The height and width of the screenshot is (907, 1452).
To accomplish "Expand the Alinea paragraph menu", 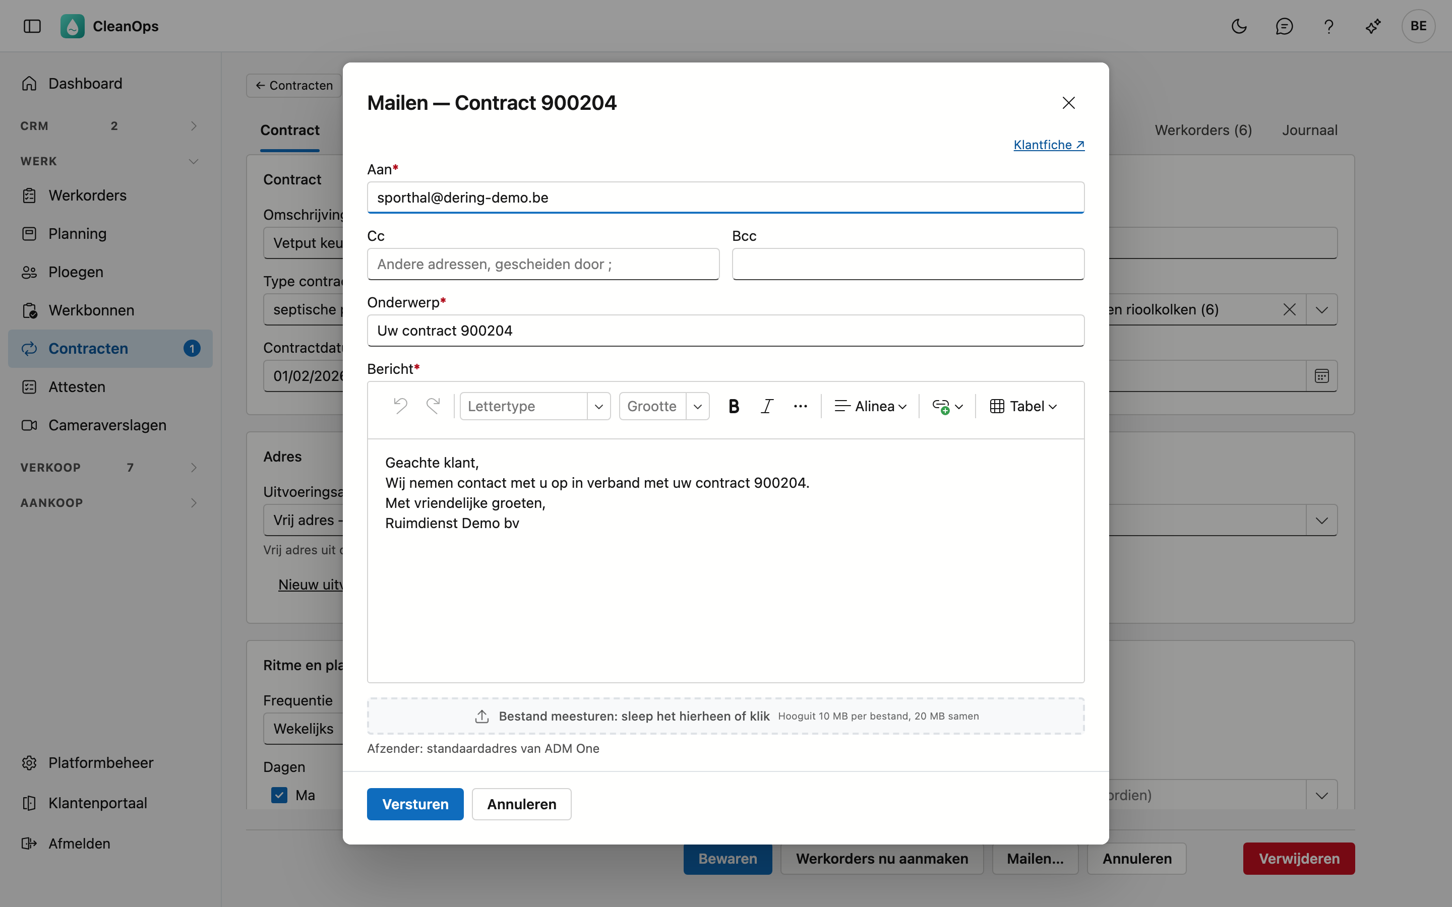I will pyautogui.click(x=871, y=406).
